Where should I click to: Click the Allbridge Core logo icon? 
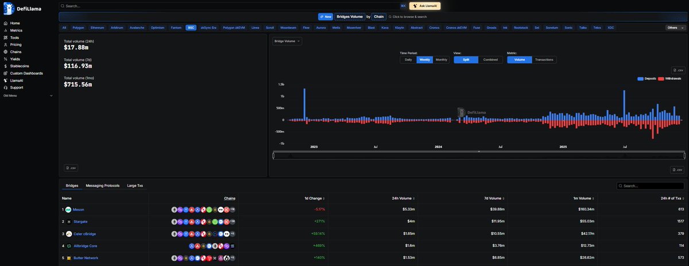pyautogui.click(x=68, y=246)
